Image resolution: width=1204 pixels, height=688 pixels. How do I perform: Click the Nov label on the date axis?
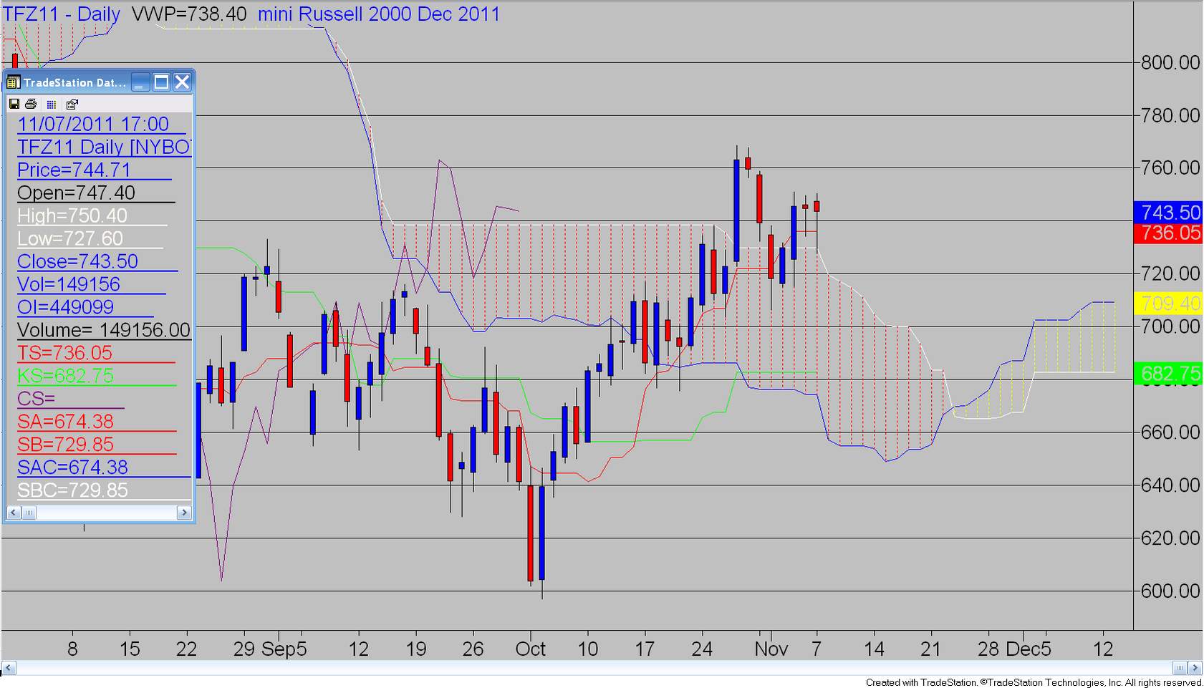(771, 649)
